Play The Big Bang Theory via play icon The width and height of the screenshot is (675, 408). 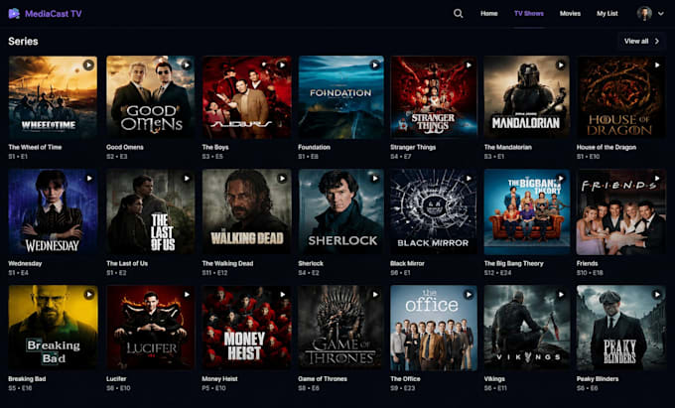[561, 178]
